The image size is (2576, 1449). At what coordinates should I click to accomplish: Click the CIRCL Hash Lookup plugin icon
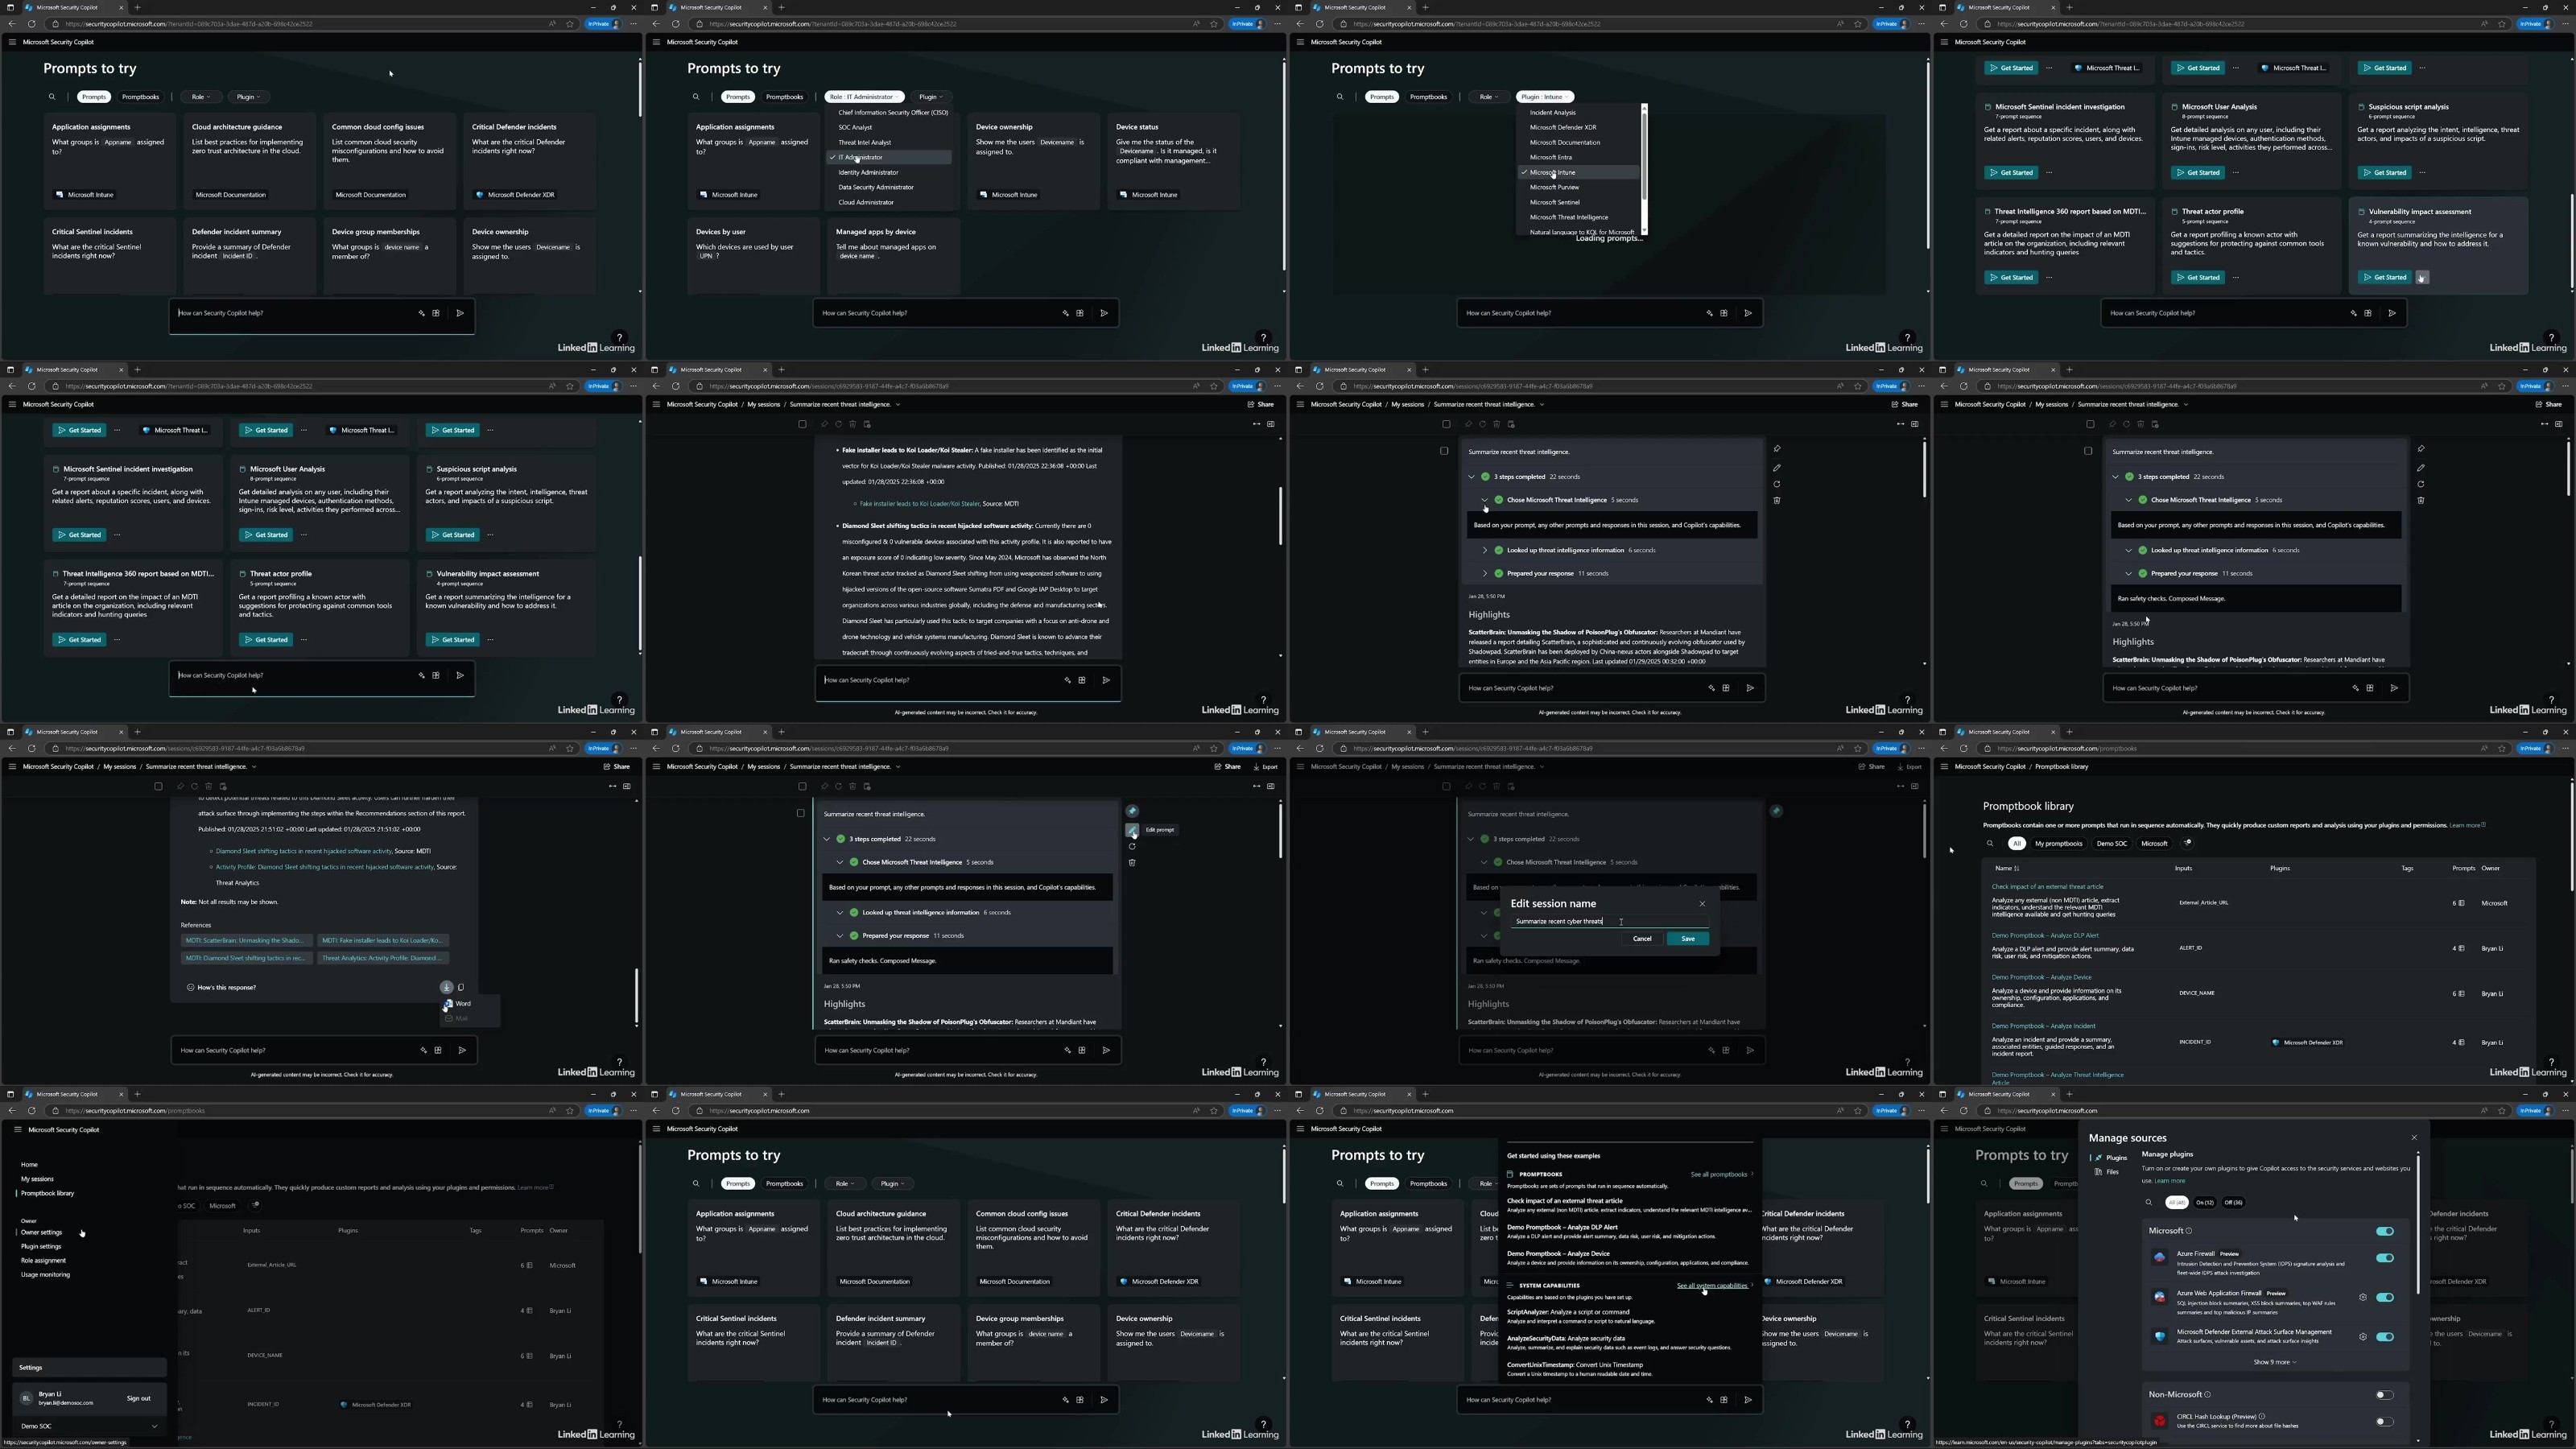[x=2160, y=1420]
